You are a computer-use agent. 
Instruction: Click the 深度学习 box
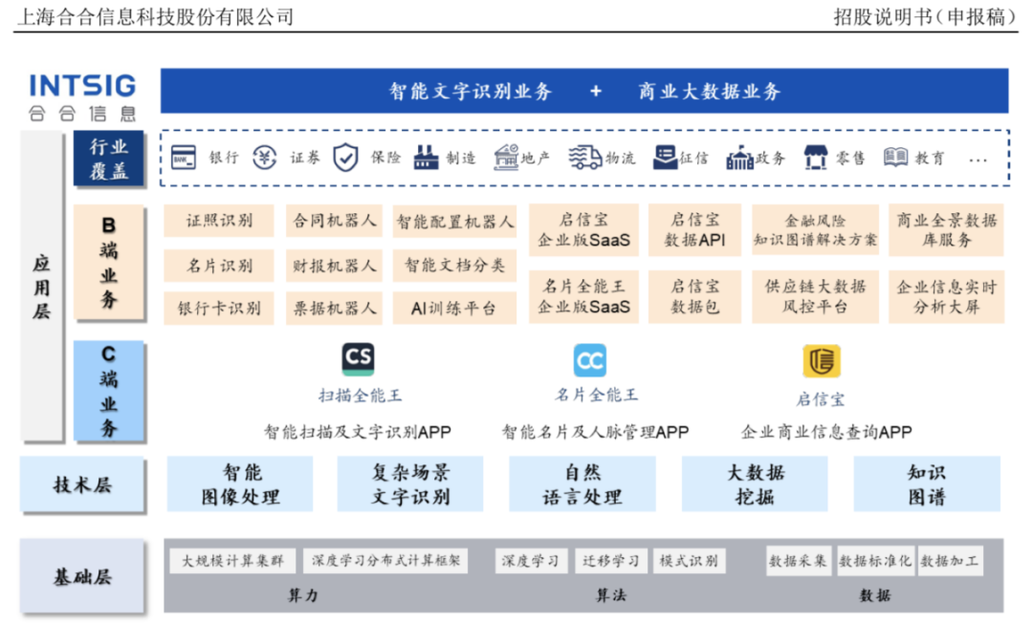[531, 561]
